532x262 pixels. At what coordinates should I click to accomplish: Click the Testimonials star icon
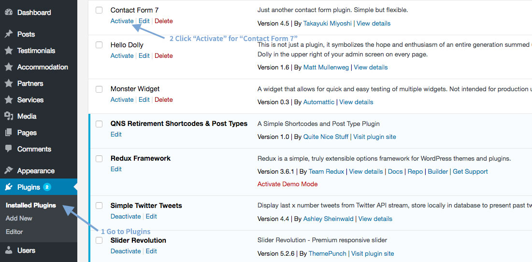click(x=9, y=51)
